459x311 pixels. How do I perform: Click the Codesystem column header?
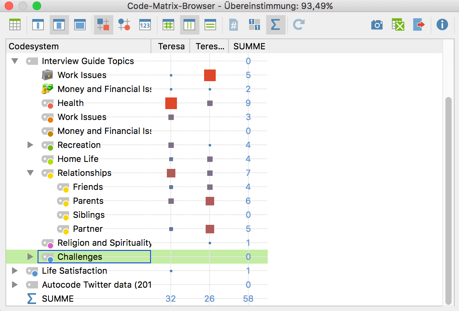[x=78, y=46]
